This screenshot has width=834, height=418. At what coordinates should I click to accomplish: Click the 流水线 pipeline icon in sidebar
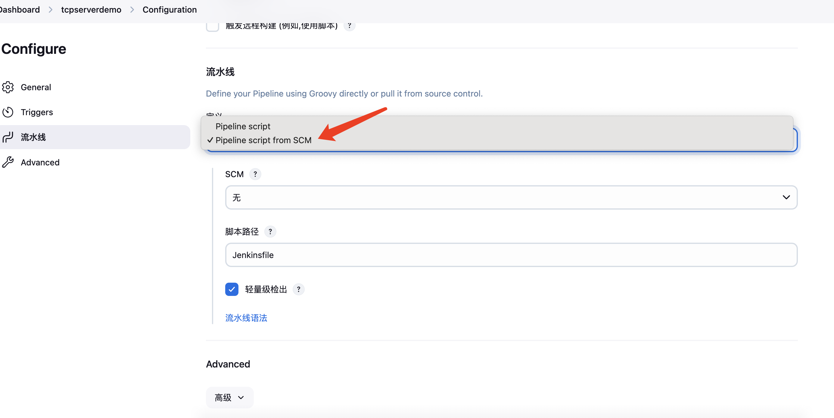(8, 137)
